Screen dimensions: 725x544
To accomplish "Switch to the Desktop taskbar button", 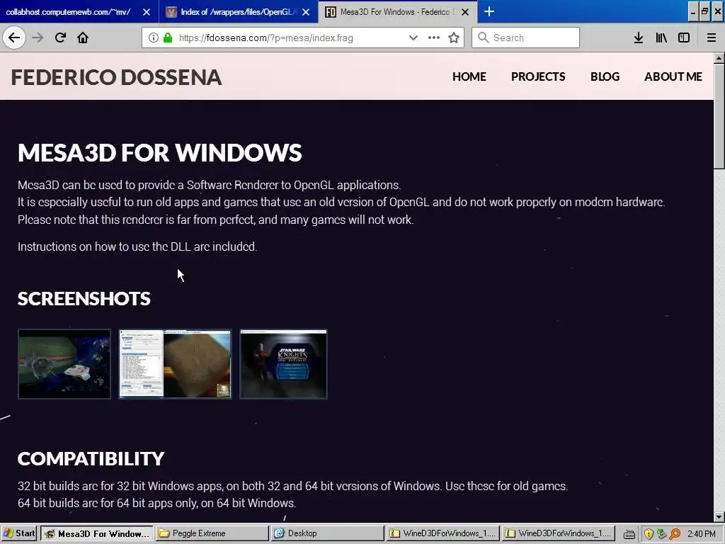I will [327, 533].
